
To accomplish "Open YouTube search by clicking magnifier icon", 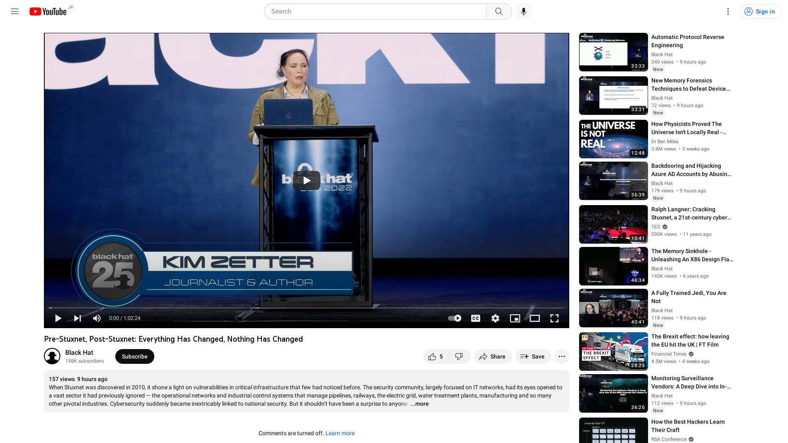I will 499,11.
